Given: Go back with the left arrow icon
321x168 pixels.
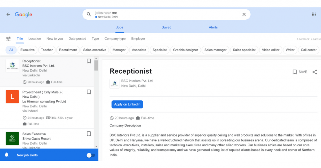Looking at the screenshot, I should (8, 14).
